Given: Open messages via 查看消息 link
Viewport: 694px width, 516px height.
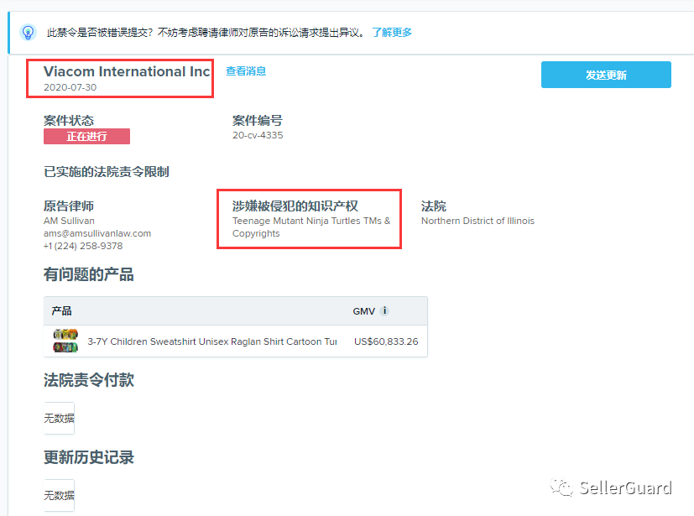Looking at the screenshot, I should [x=244, y=71].
